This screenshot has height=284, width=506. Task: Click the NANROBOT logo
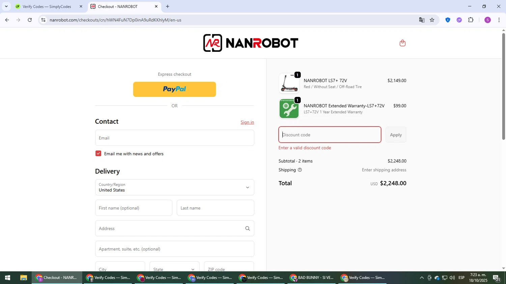[x=251, y=43]
